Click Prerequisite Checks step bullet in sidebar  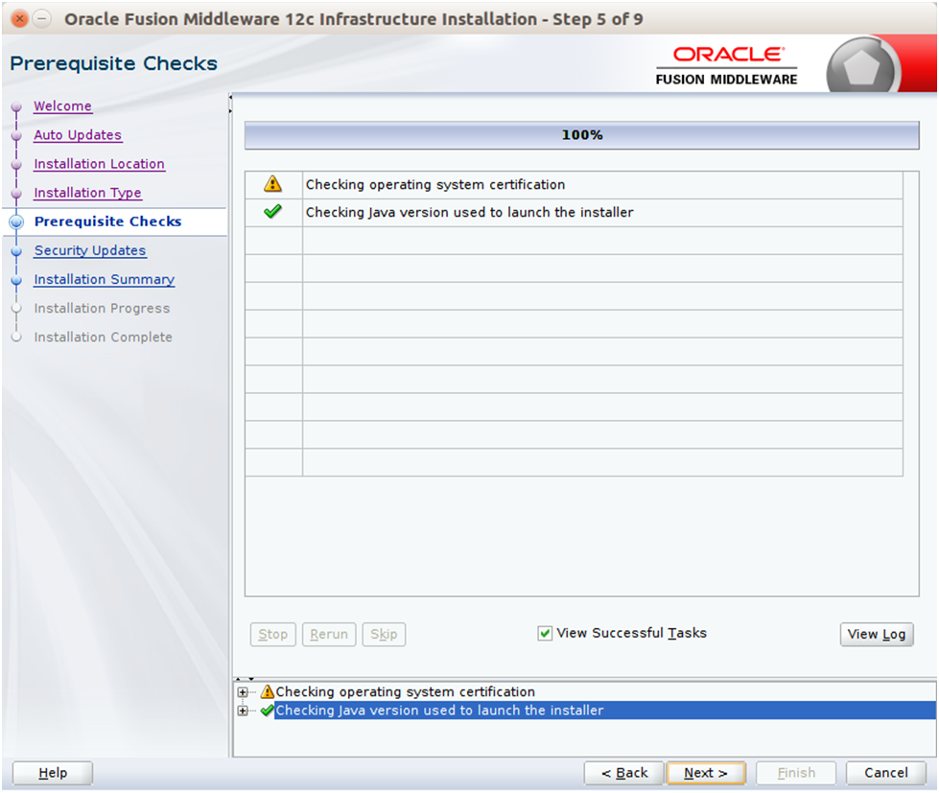pos(16,222)
